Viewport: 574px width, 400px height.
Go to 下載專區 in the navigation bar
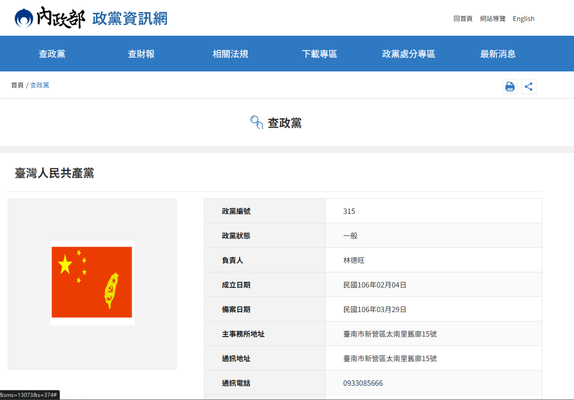[x=319, y=54]
